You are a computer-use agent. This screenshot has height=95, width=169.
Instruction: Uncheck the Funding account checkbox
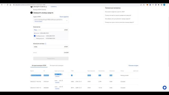35,36
